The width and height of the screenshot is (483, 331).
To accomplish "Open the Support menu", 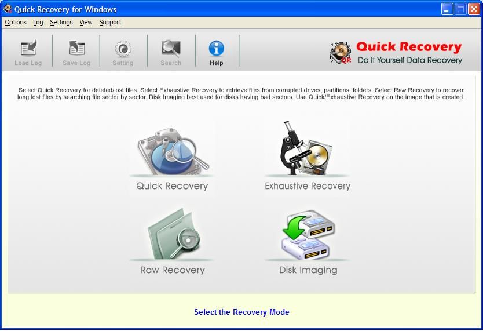I will point(110,22).
